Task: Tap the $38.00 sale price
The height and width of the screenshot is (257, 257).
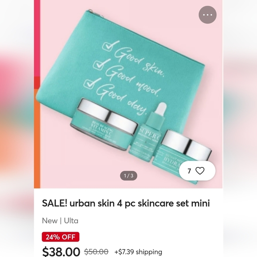Action: pos(61,251)
